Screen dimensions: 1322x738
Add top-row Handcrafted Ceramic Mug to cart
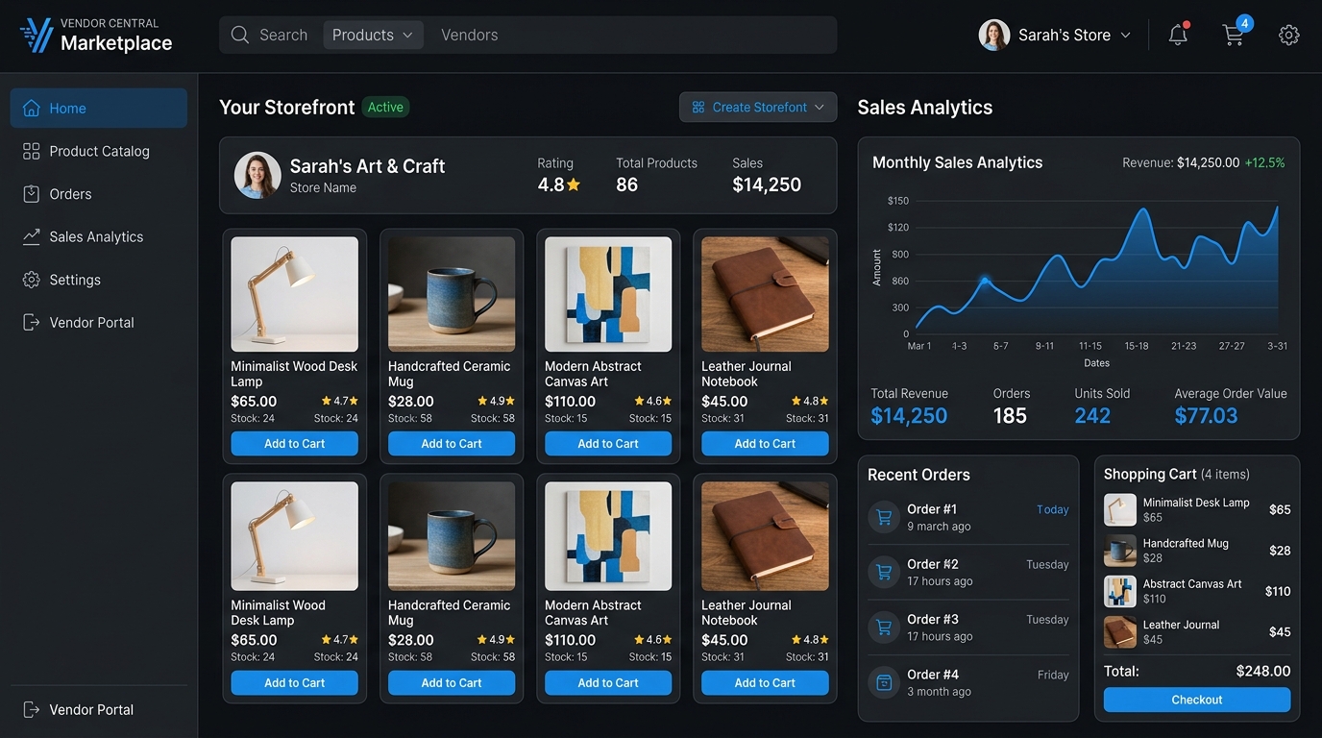pyautogui.click(x=452, y=443)
